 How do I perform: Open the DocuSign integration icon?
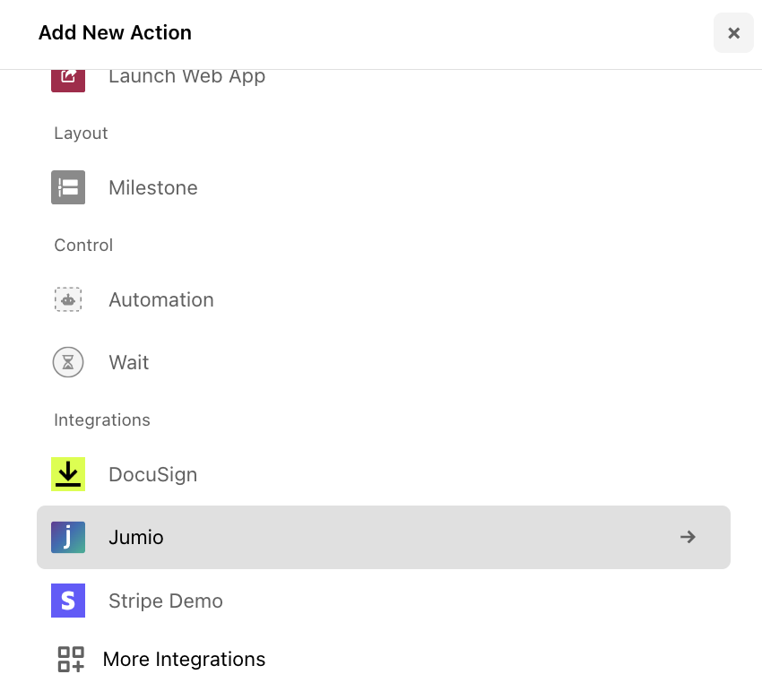[x=68, y=474]
